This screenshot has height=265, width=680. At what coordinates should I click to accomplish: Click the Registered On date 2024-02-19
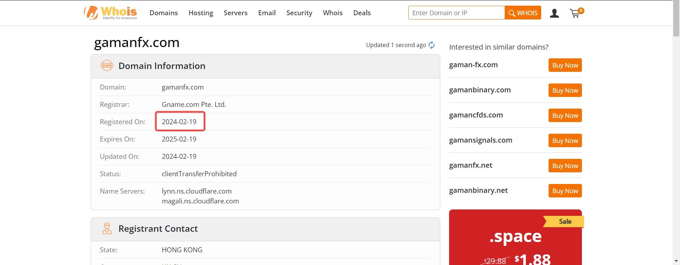point(179,122)
